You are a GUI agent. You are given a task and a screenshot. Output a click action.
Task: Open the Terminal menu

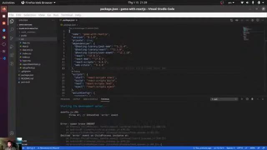point(67,15)
